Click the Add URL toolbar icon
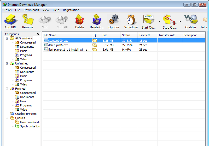This screenshot has width=209, height=146. pyautogui.click(x=10, y=20)
